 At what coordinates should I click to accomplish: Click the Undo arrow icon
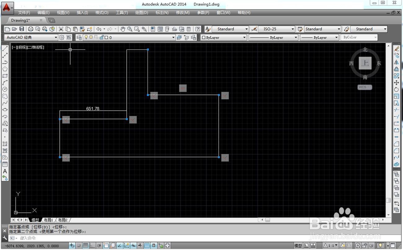pos(99,29)
